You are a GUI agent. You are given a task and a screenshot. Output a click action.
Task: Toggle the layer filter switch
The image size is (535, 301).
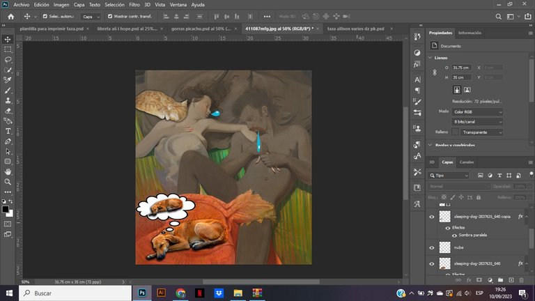(532, 174)
